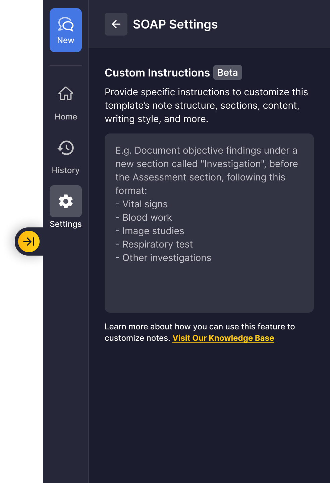Start a new session with the New chat icon
This screenshot has height=483, width=330.
pyautogui.click(x=66, y=24)
